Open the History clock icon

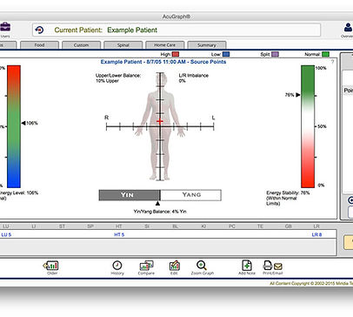point(117,265)
